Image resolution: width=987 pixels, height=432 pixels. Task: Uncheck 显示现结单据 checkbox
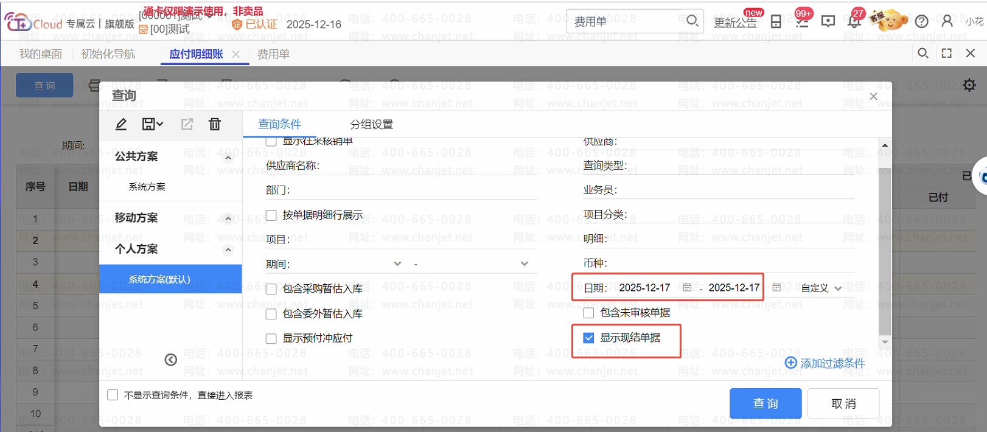588,338
